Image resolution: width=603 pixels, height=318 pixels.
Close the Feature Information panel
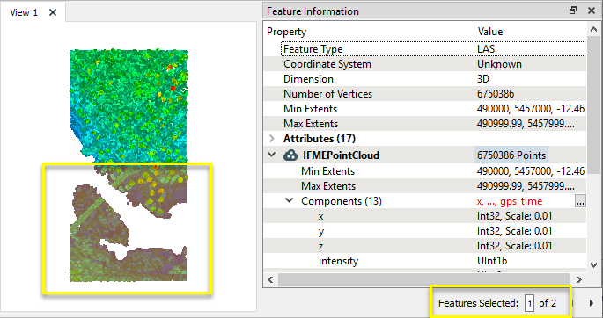pyautogui.click(x=592, y=11)
